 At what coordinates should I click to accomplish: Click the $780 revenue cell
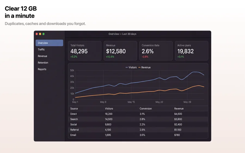coord(177,135)
